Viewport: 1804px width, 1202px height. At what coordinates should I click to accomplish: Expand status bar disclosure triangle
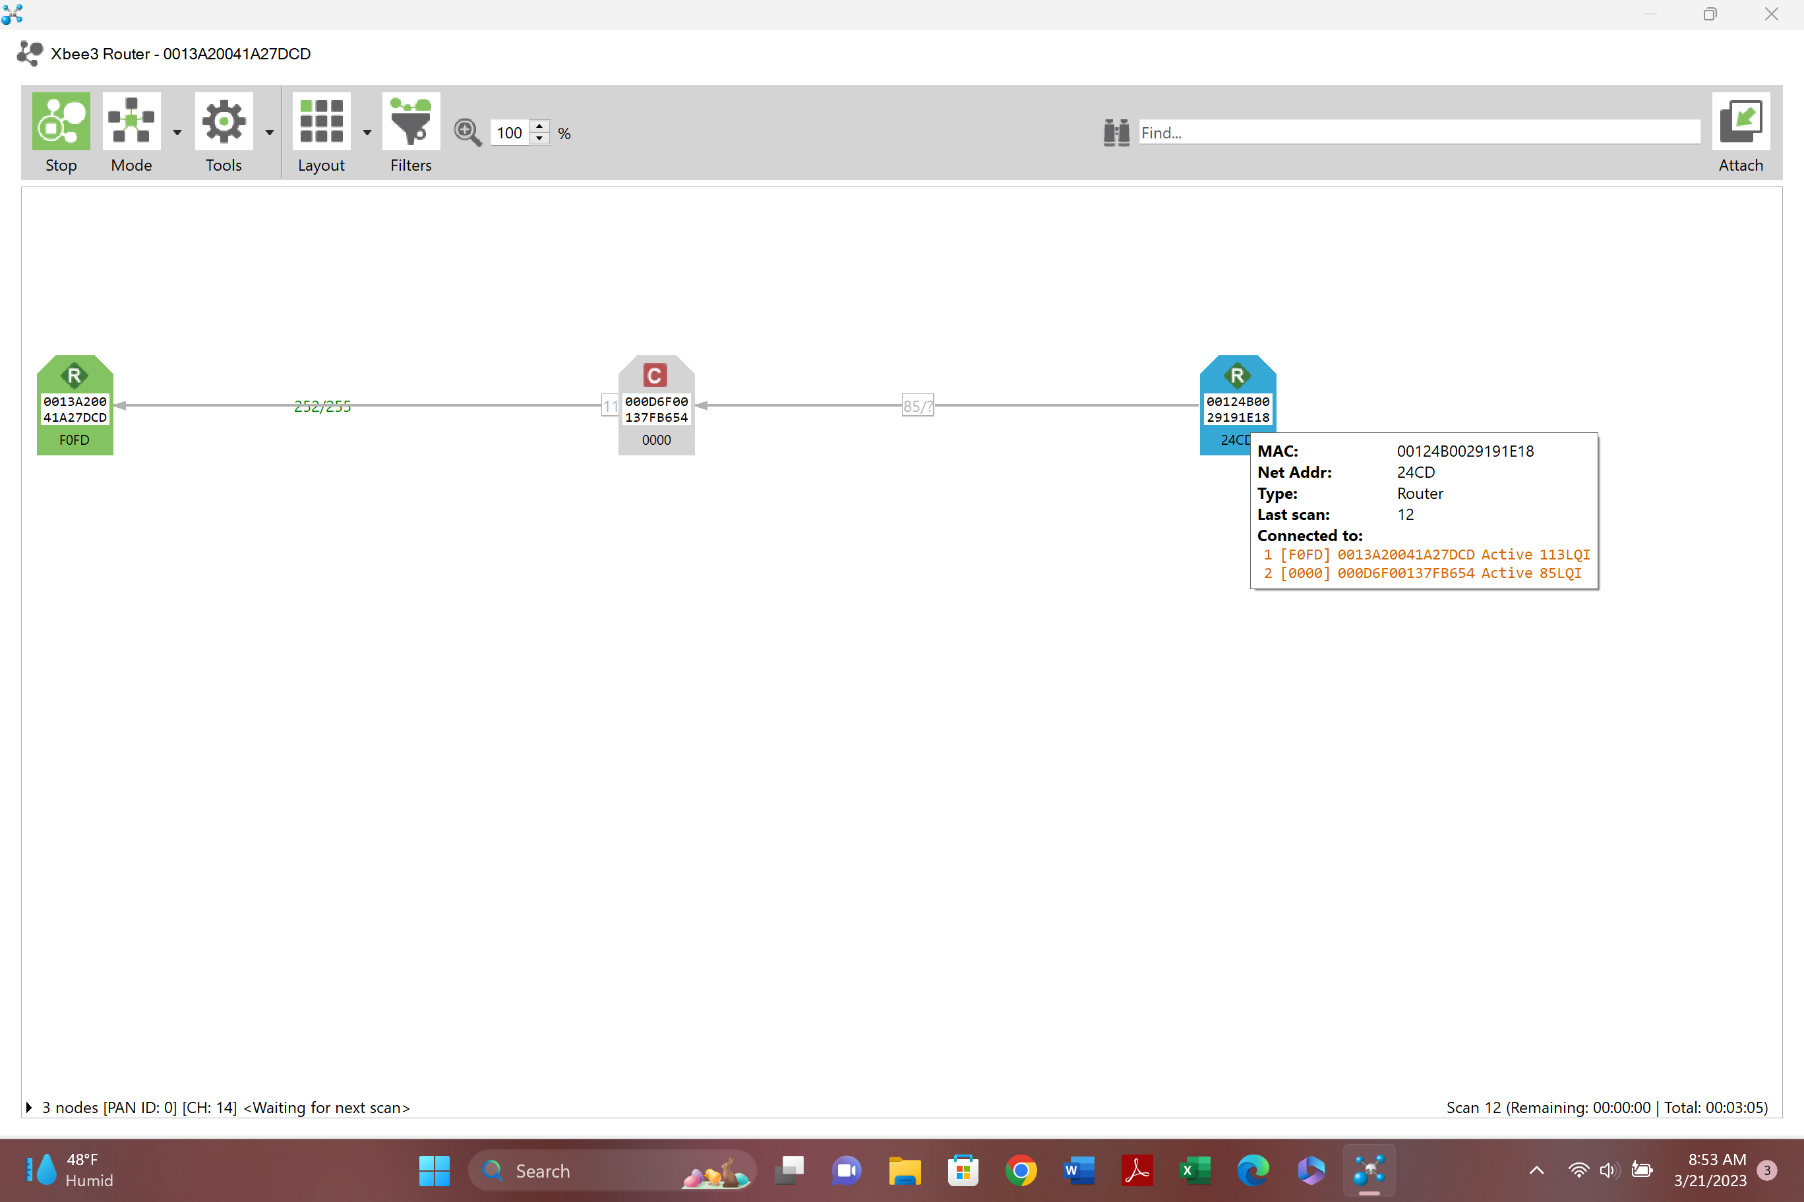tap(29, 1107)
